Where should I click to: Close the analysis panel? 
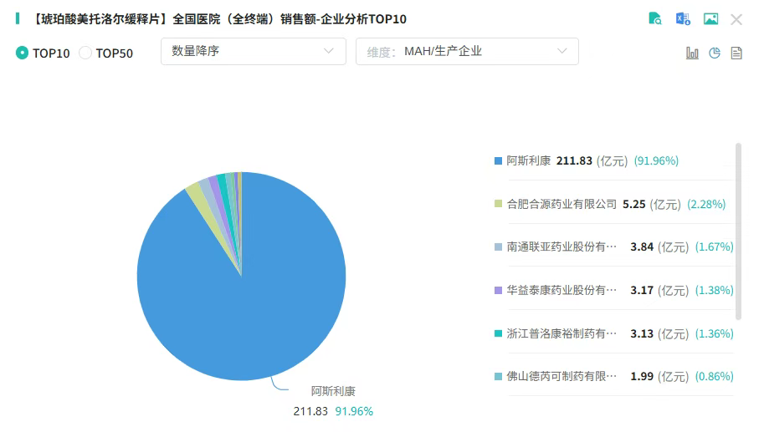[736, 19]
